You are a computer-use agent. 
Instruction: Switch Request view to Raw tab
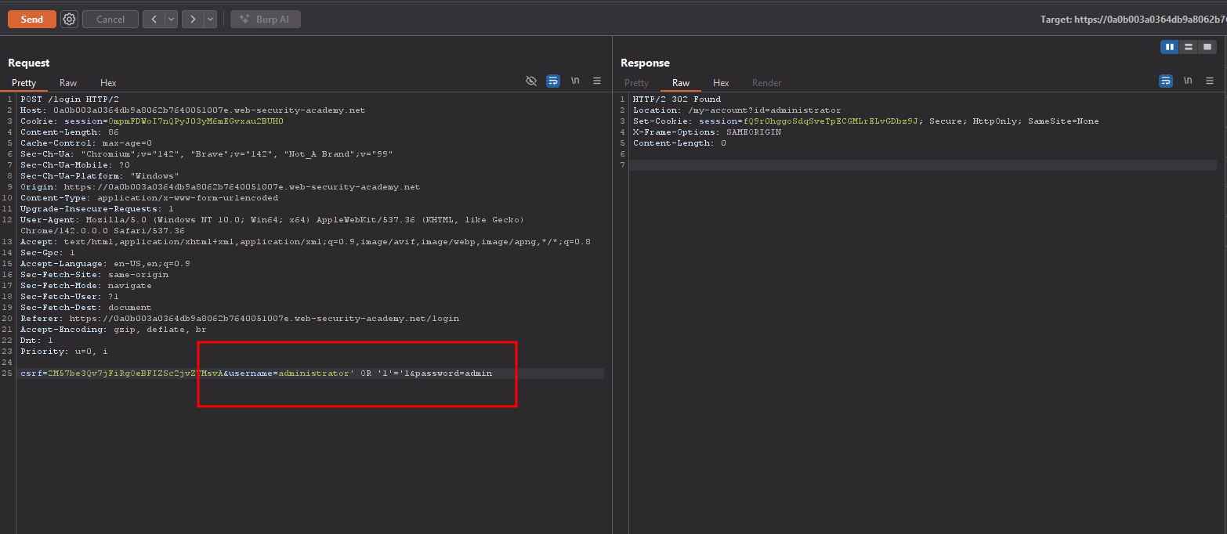(x=68, y=83)
